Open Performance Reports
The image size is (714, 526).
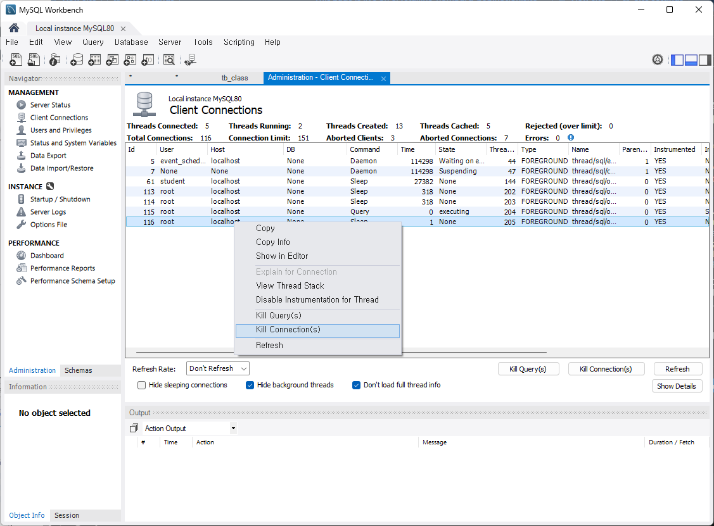(x=62, y=268)
